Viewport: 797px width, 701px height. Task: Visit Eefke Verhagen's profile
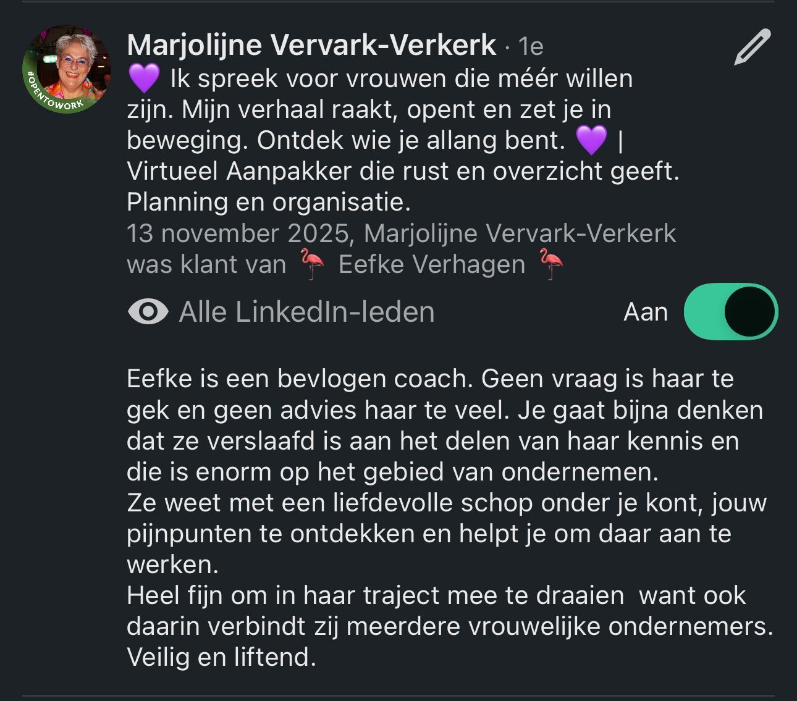click(x=432, y=264)
